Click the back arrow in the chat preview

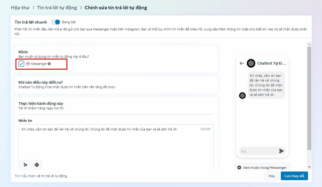click(x=242, y=63)
